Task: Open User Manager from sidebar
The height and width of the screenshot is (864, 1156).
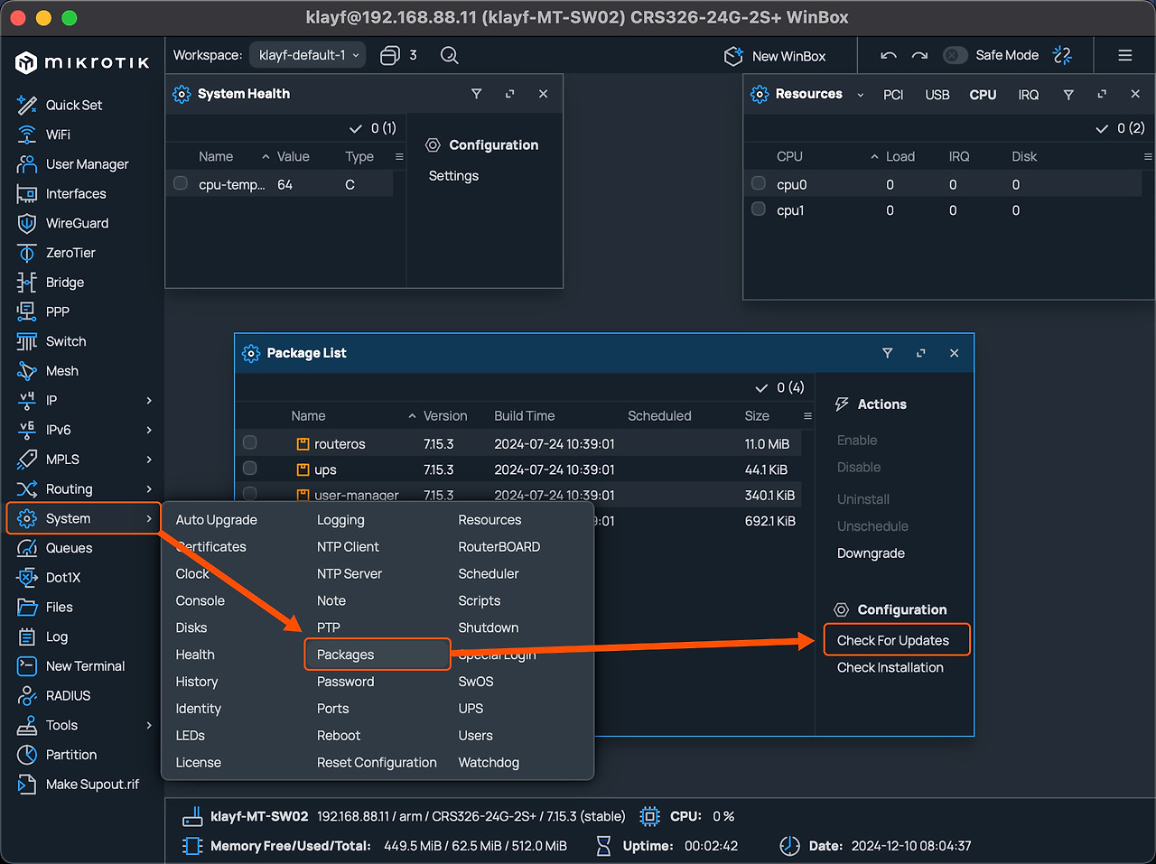Action: [x=87, y=164]
